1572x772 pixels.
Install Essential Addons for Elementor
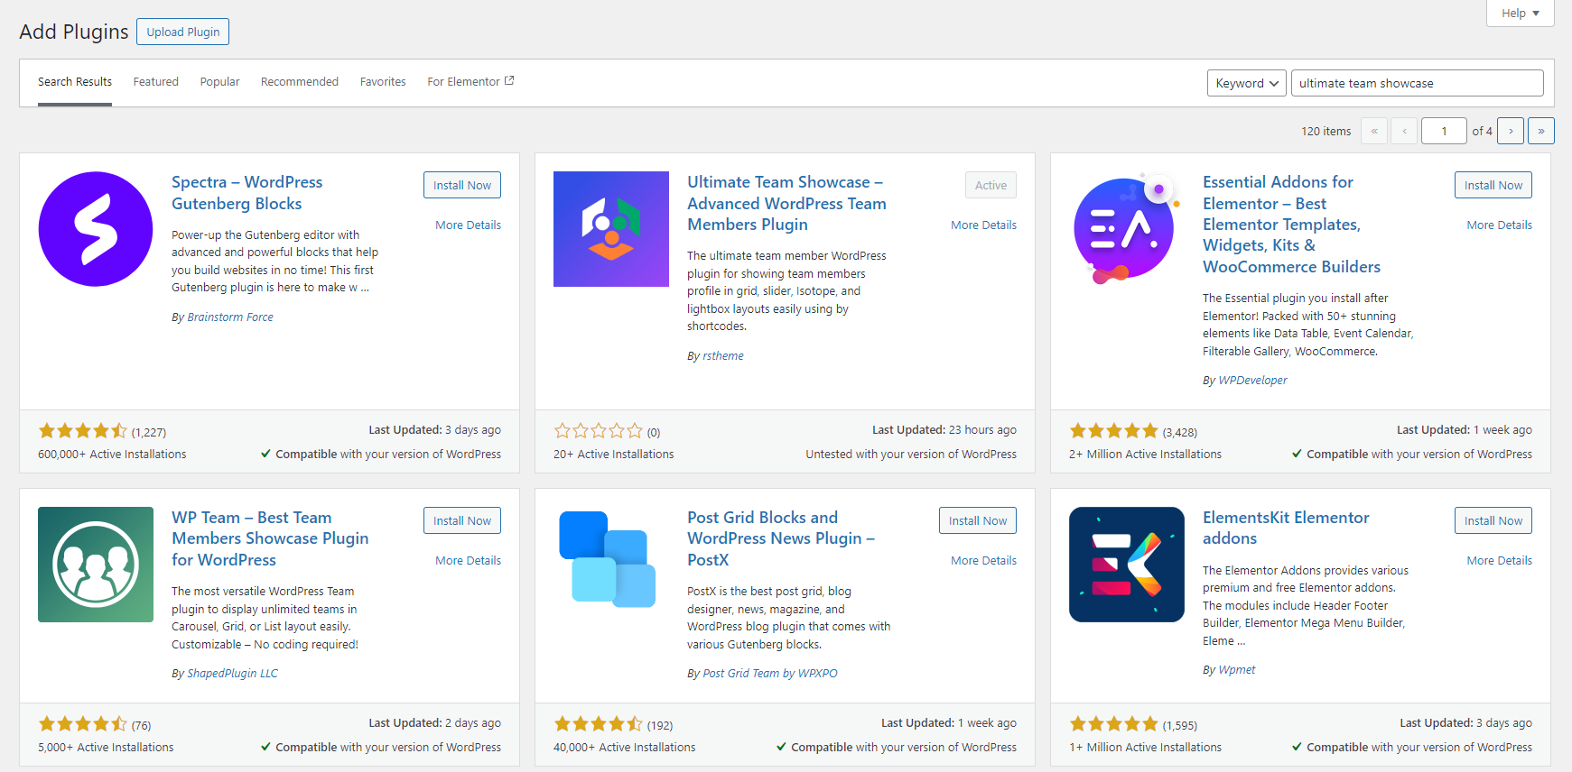(x=1493, y=185)
